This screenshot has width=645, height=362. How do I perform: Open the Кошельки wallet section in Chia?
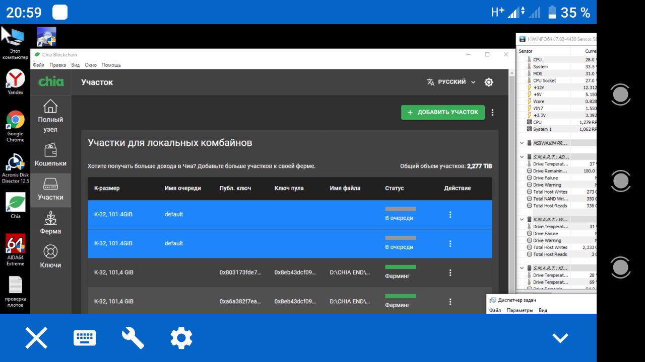(50, 155)
